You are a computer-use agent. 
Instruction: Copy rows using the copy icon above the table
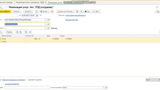coord(26,32)
